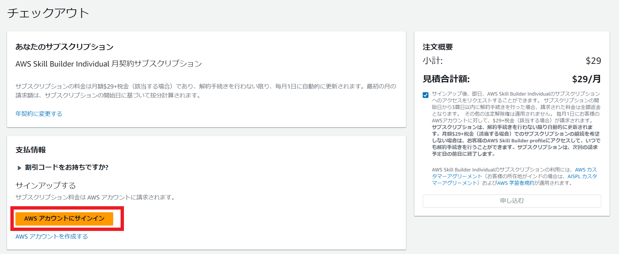Screen dimensions: 619x254
Task: Expand the 割引コードをお持ちですか? section
Action: click(63, 167)
